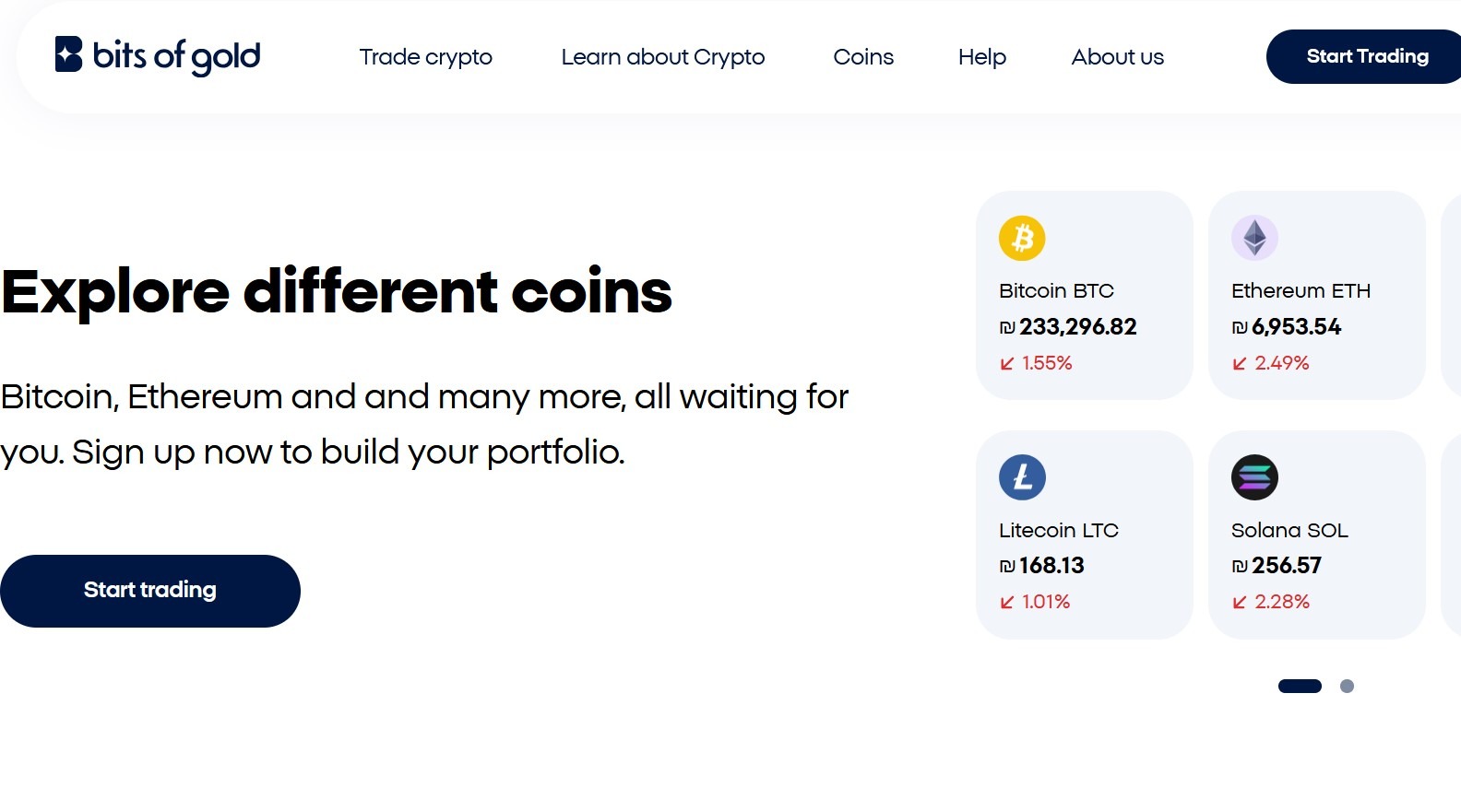The image size is (1461, 811).
Task: Open the Coins page
Action: (862, 57)
